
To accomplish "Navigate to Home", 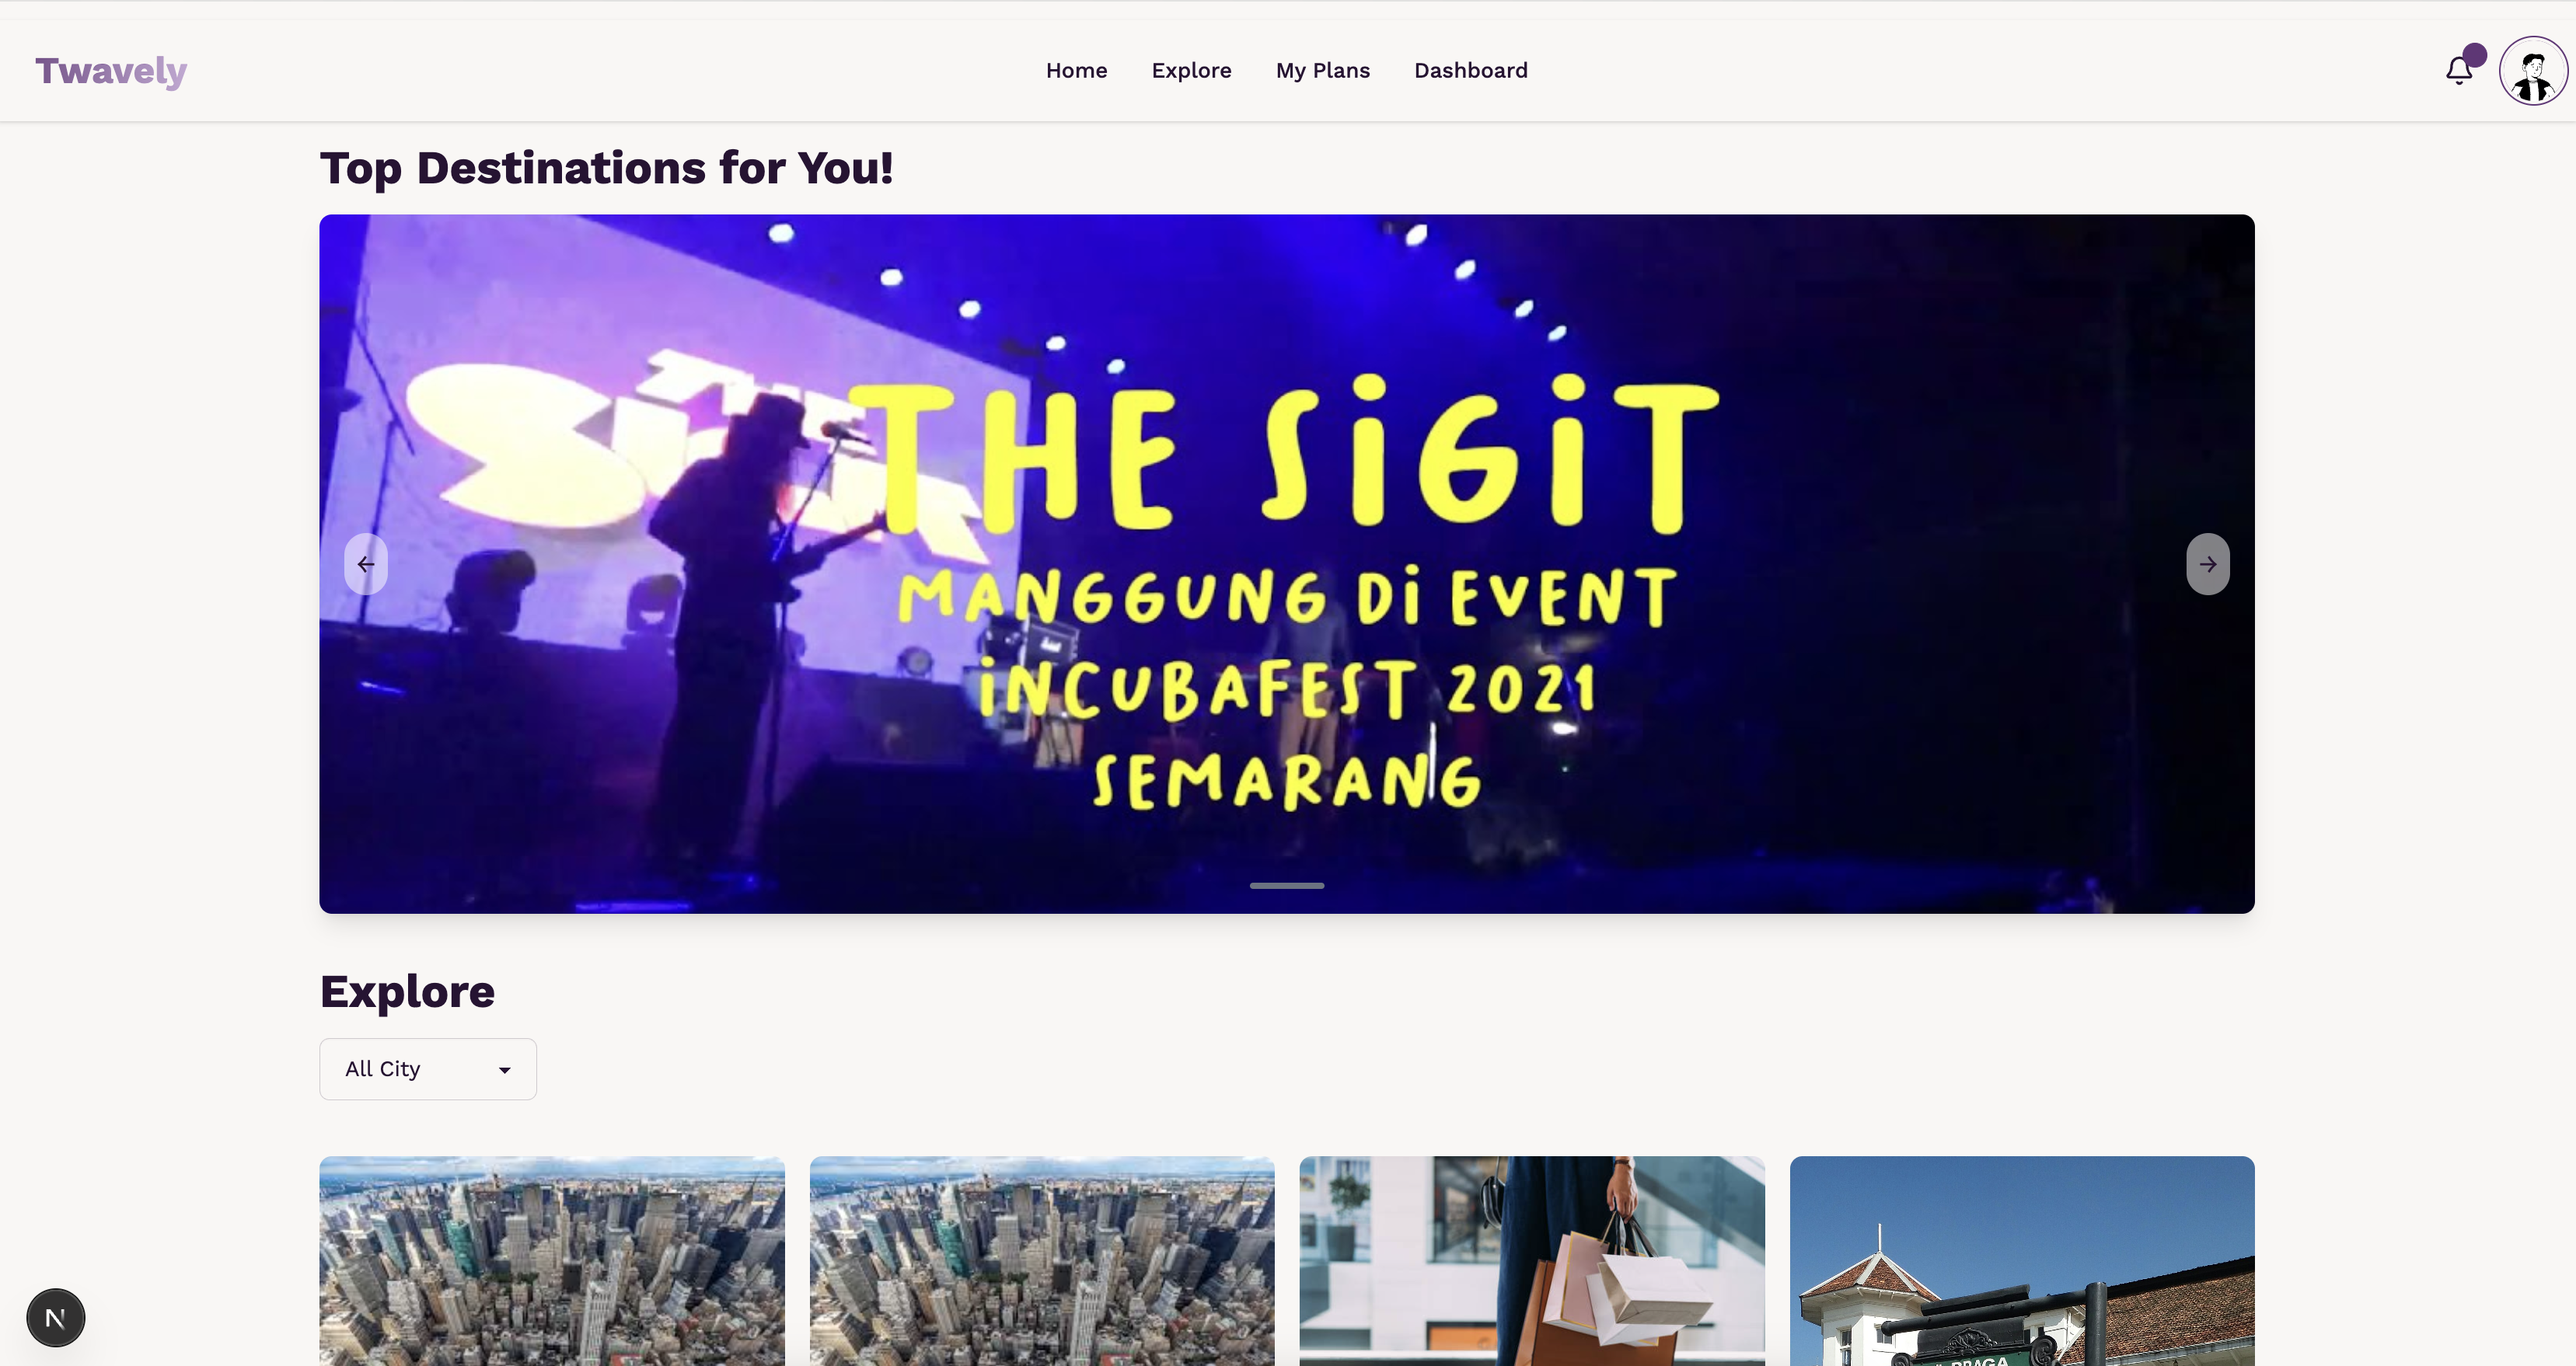I will 1076,71.
